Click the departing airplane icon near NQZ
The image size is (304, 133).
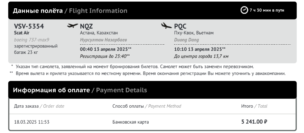point(72,26)
